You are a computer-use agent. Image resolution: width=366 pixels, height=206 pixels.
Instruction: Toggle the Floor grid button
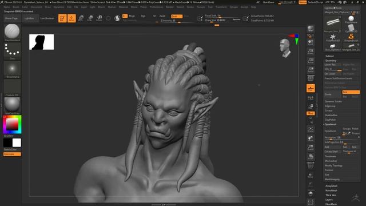coord(311,88)
